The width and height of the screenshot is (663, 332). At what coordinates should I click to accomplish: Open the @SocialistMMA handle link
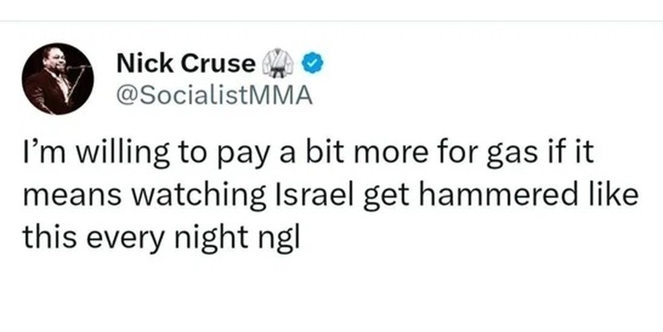click(214, 95)
